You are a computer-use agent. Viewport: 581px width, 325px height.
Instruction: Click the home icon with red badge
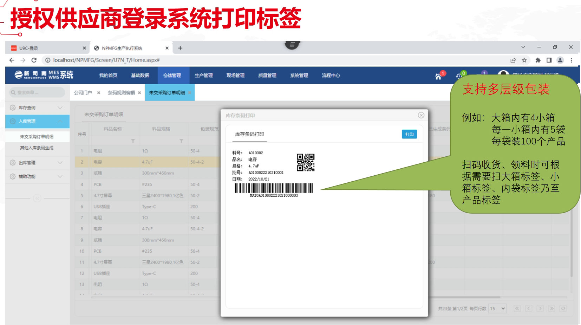[x=438, y=76]
